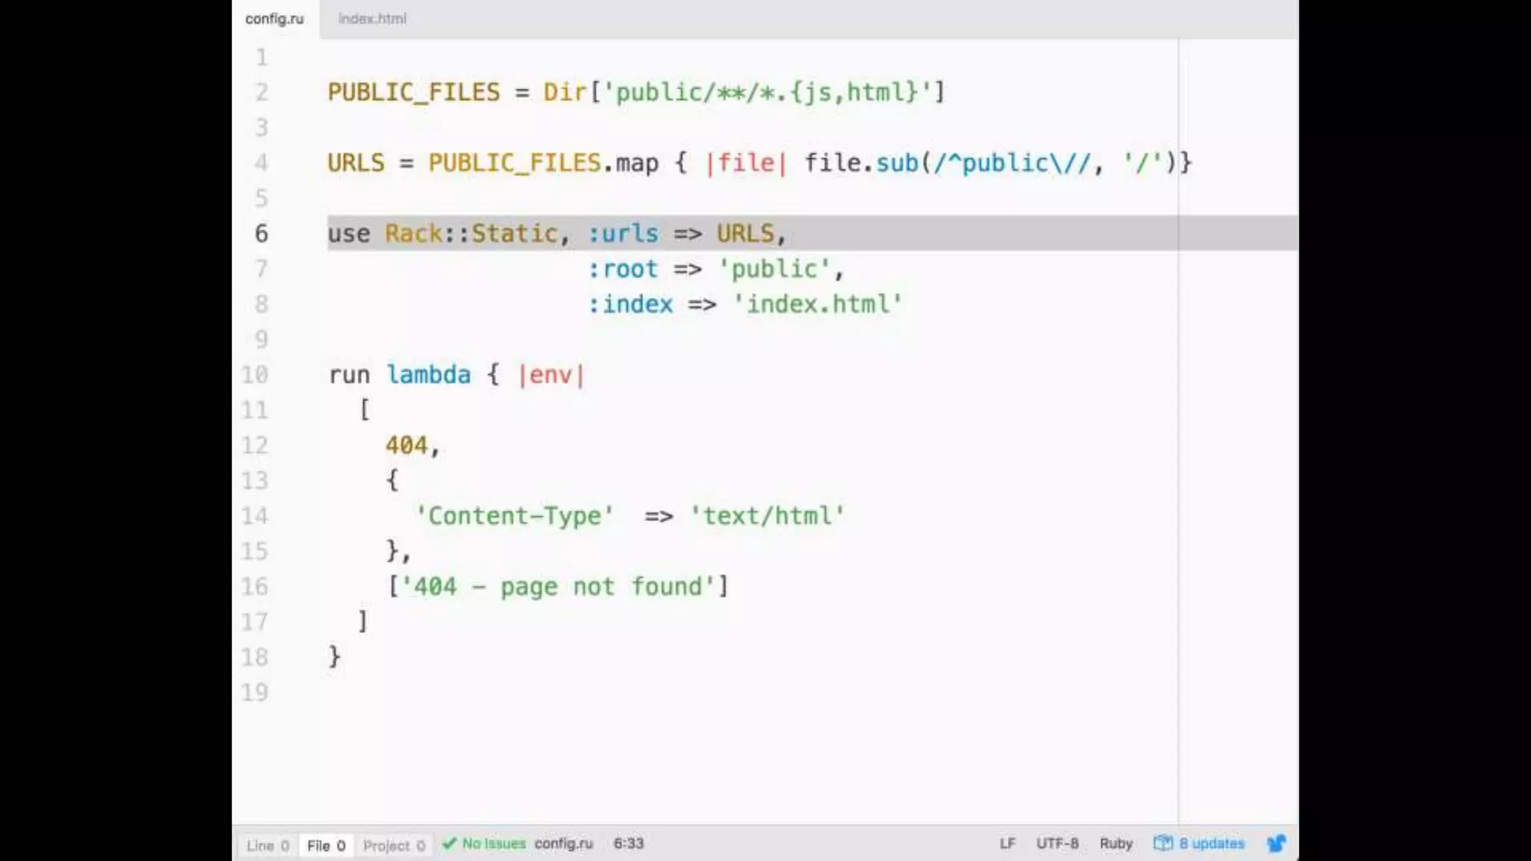Click the squirrel icon in status bar

click(x=1277, y=844)
